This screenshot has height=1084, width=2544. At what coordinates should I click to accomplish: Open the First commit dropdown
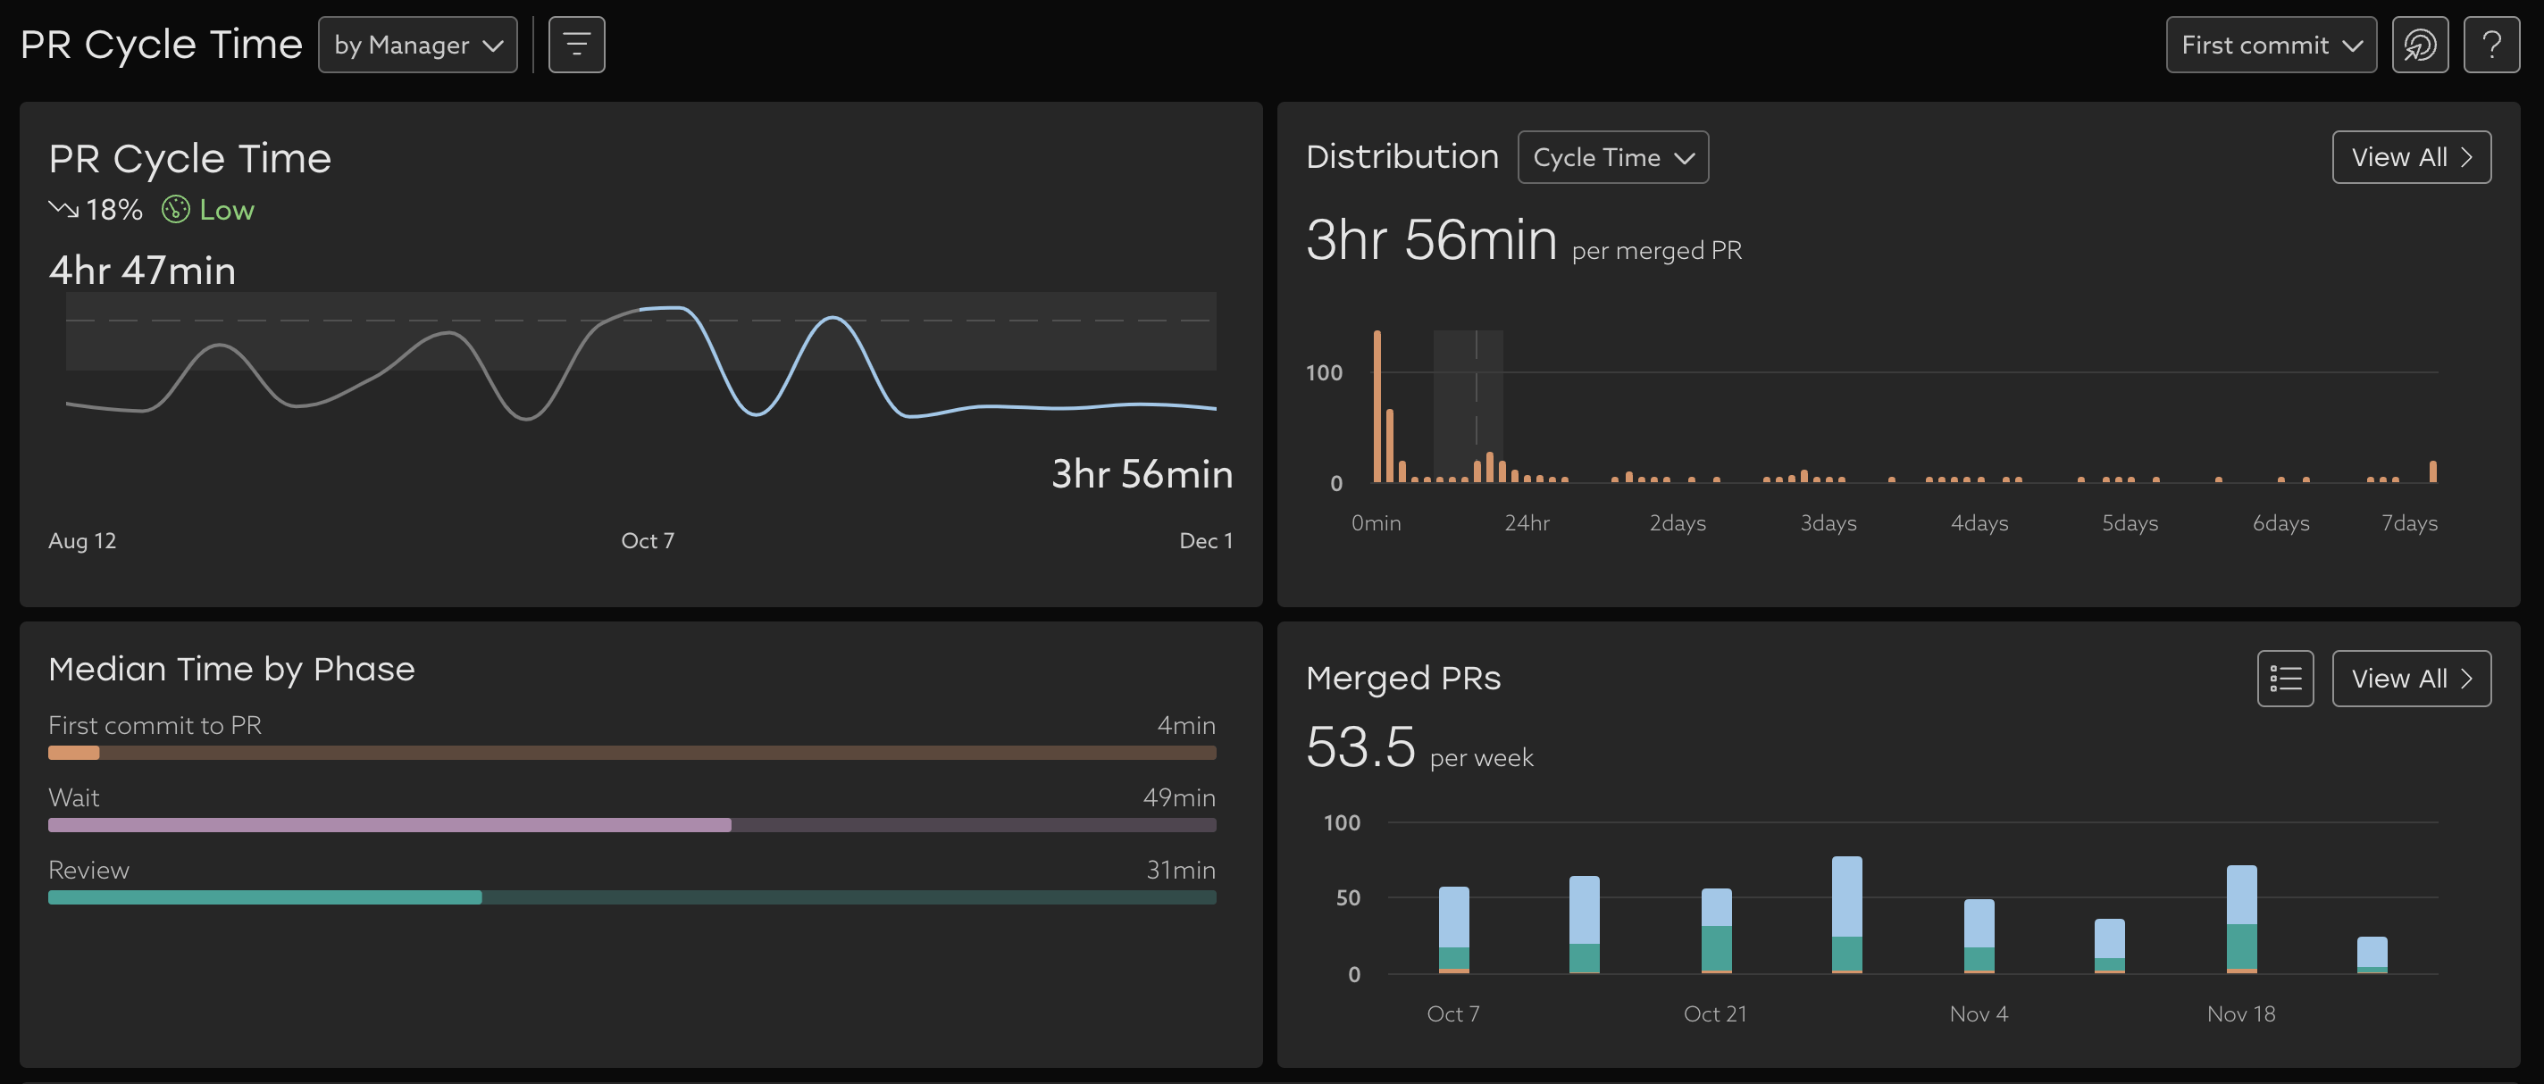2271,45
